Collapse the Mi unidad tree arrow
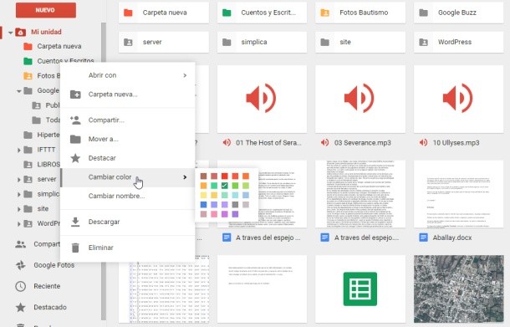This screenshot has width=510, height=327. 10,33
